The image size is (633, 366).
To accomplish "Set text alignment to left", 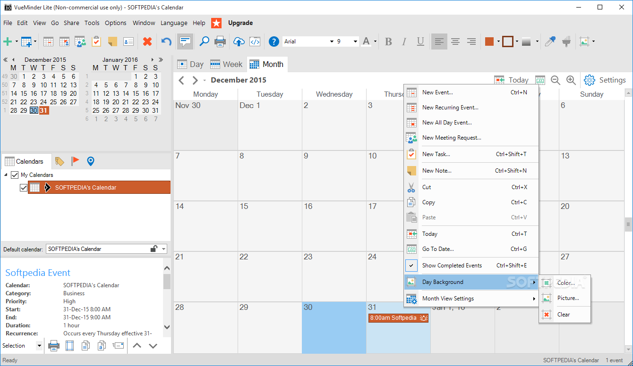I will tap(439, 42).
